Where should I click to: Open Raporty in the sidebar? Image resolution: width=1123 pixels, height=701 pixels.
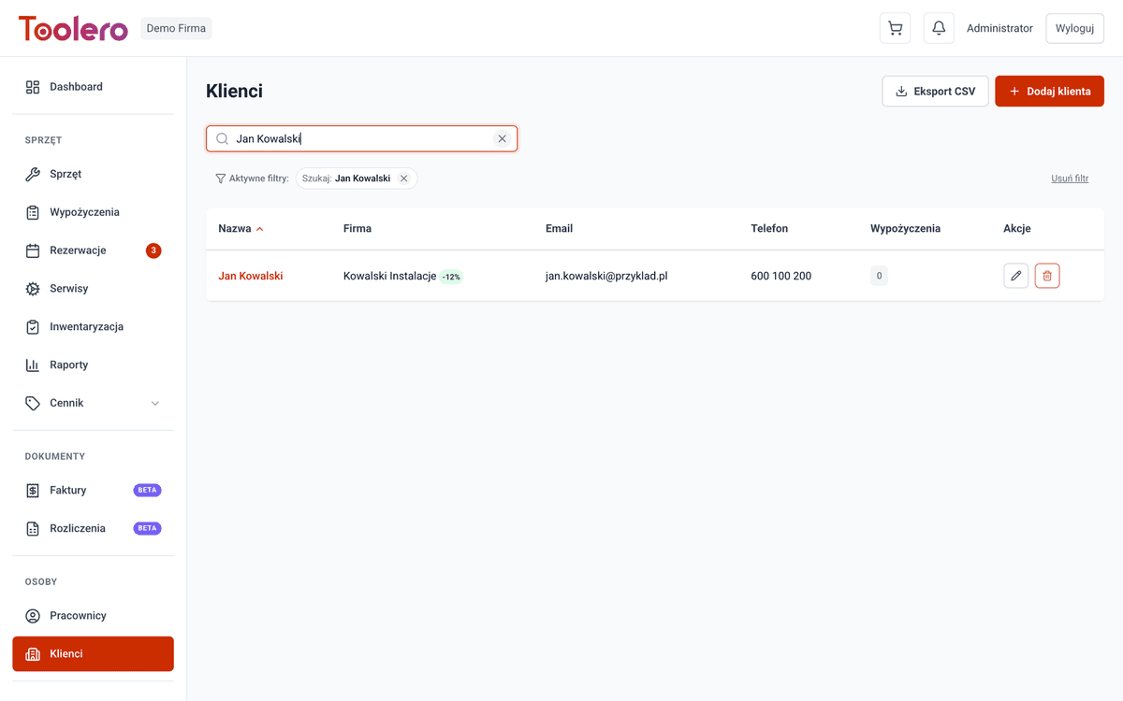93,365
